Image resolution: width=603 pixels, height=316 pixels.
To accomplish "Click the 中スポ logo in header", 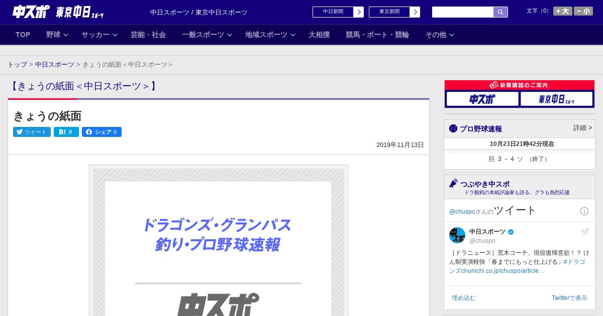I will tap(31, 12).
